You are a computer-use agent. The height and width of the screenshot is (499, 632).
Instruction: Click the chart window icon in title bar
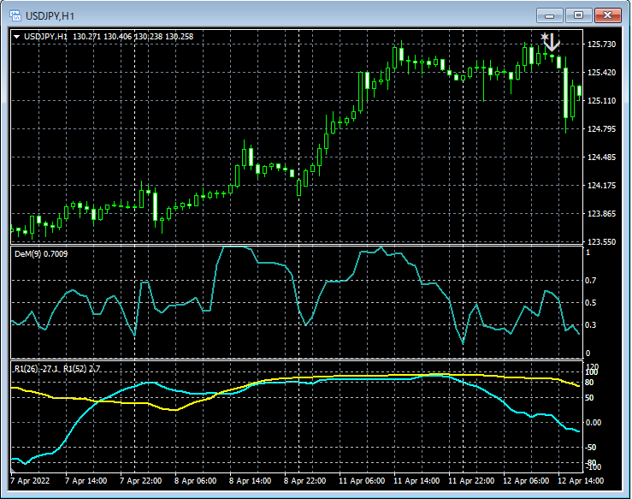pos(15,15)
